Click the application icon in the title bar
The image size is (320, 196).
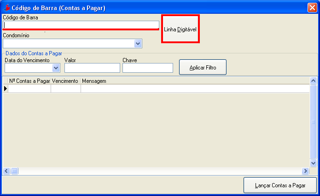click(6, 8)
